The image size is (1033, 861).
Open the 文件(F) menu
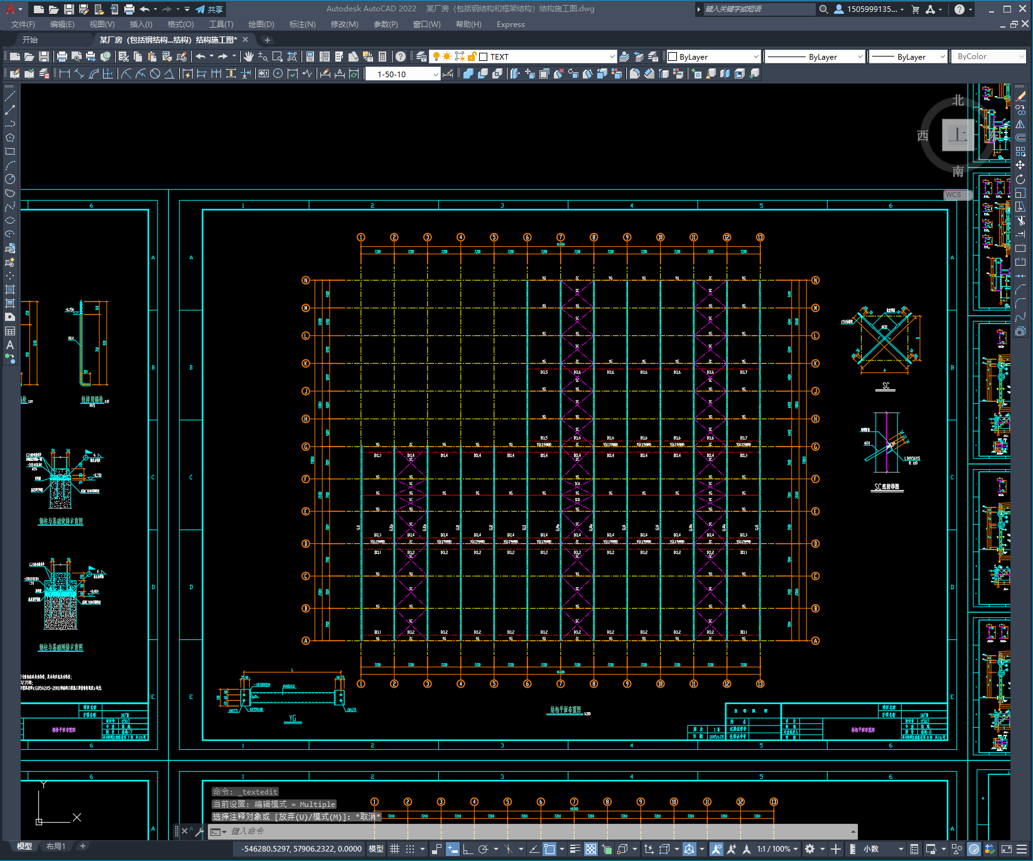point(23,24)
